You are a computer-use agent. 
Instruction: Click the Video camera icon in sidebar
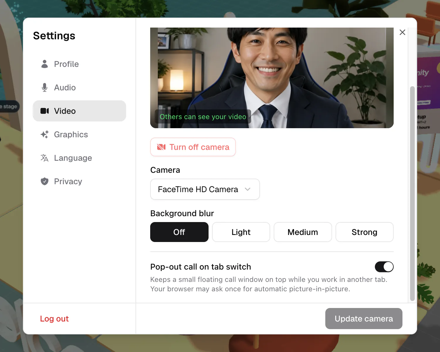point(45,111)
